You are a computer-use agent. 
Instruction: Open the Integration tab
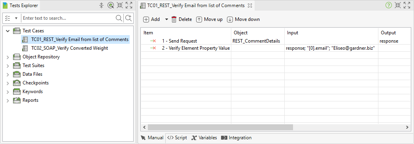pos(236,138)
